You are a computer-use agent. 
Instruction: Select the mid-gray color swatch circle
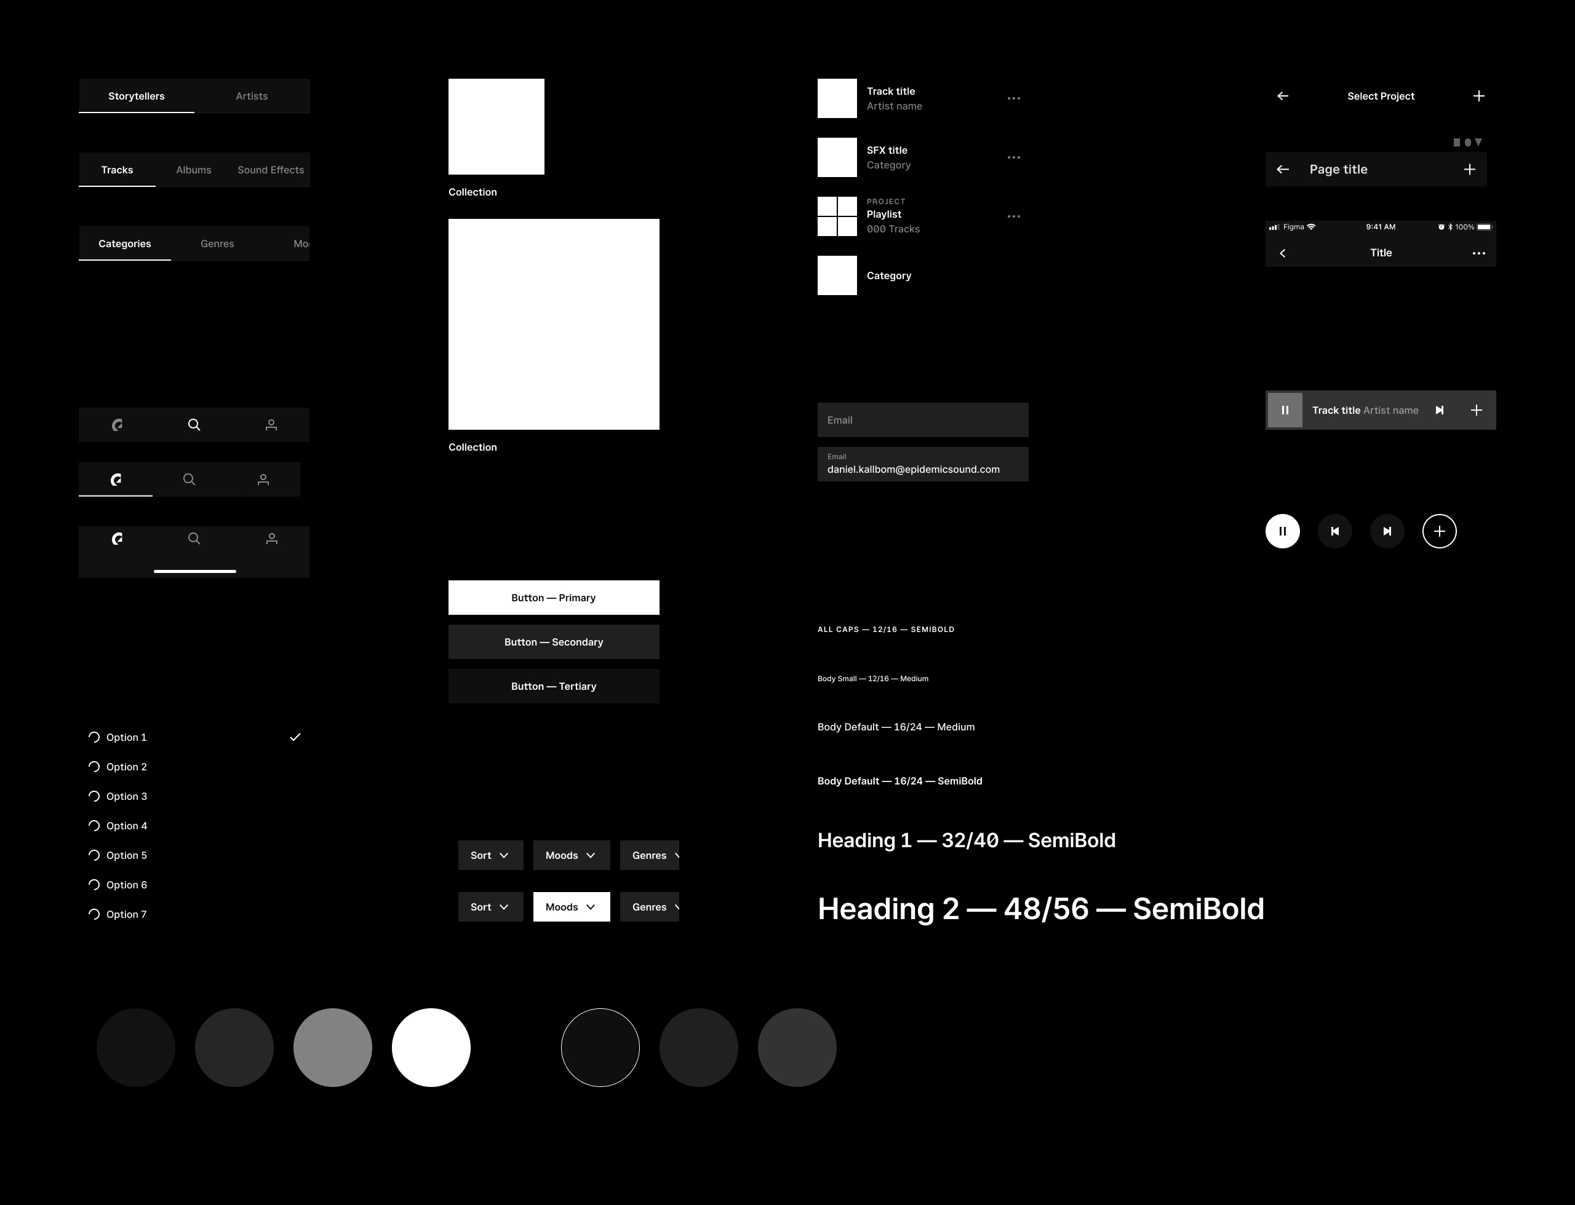click(332, 1047)
